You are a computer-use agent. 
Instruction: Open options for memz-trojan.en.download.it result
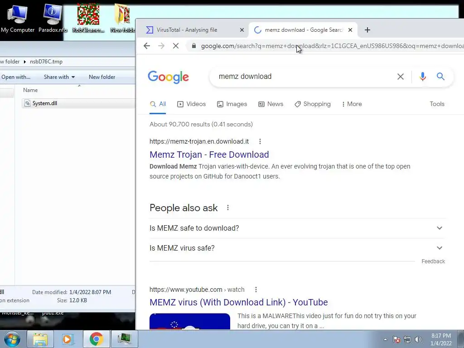260,141
